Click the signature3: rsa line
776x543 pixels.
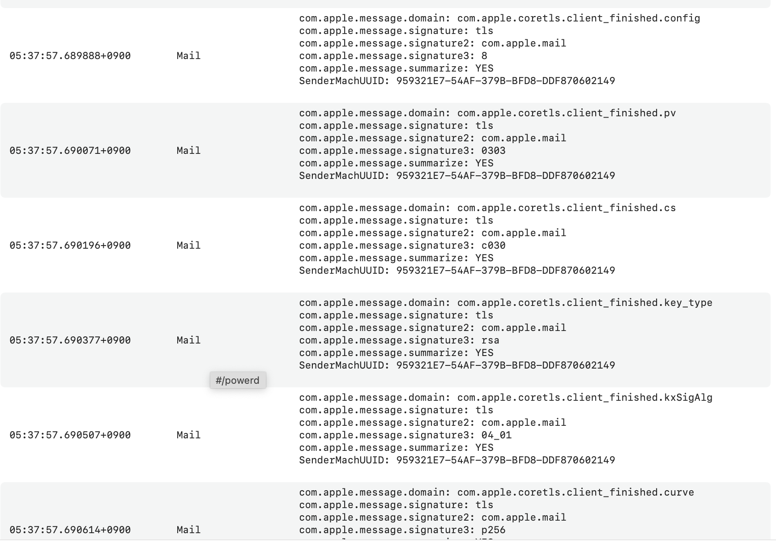coord(399,340)
